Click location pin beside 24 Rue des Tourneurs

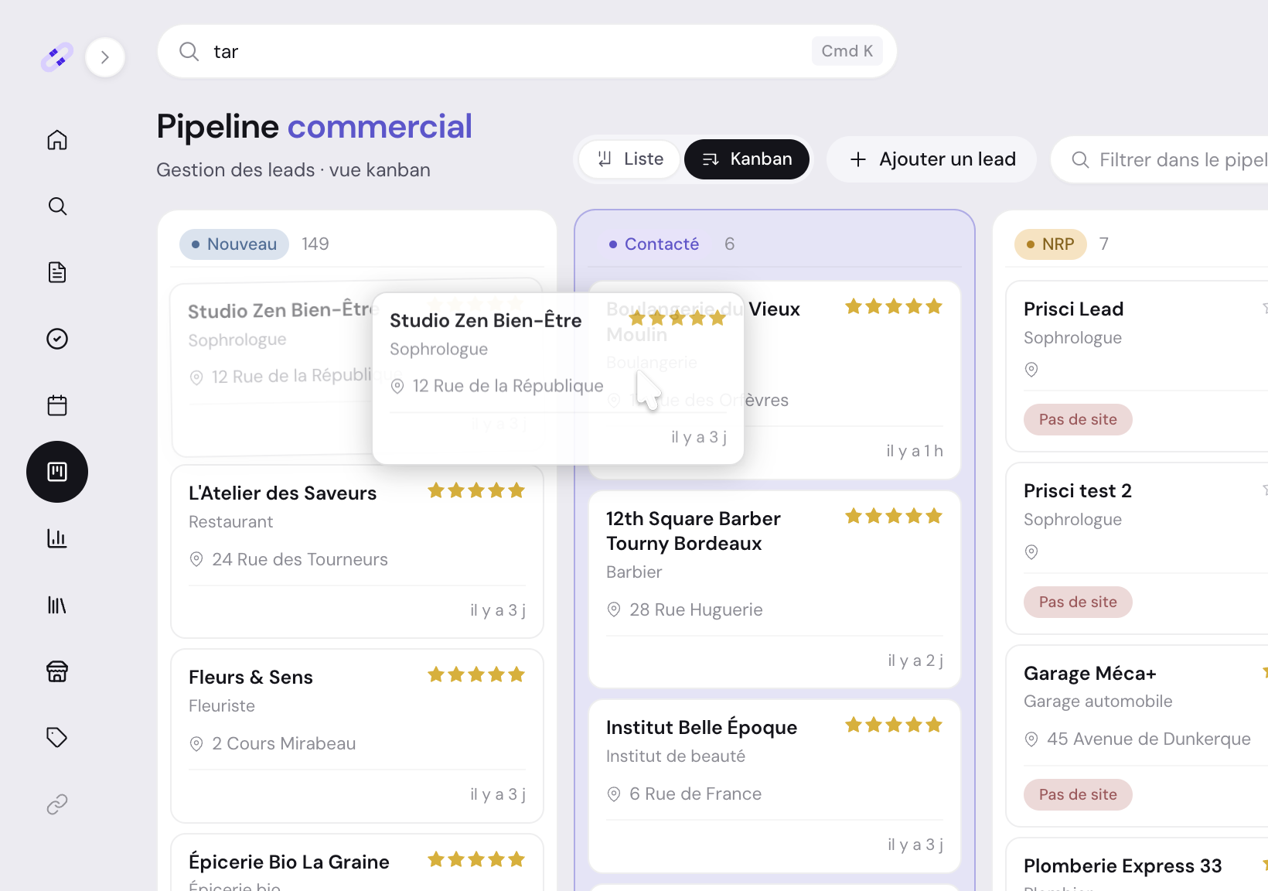(x=196, y=559)
